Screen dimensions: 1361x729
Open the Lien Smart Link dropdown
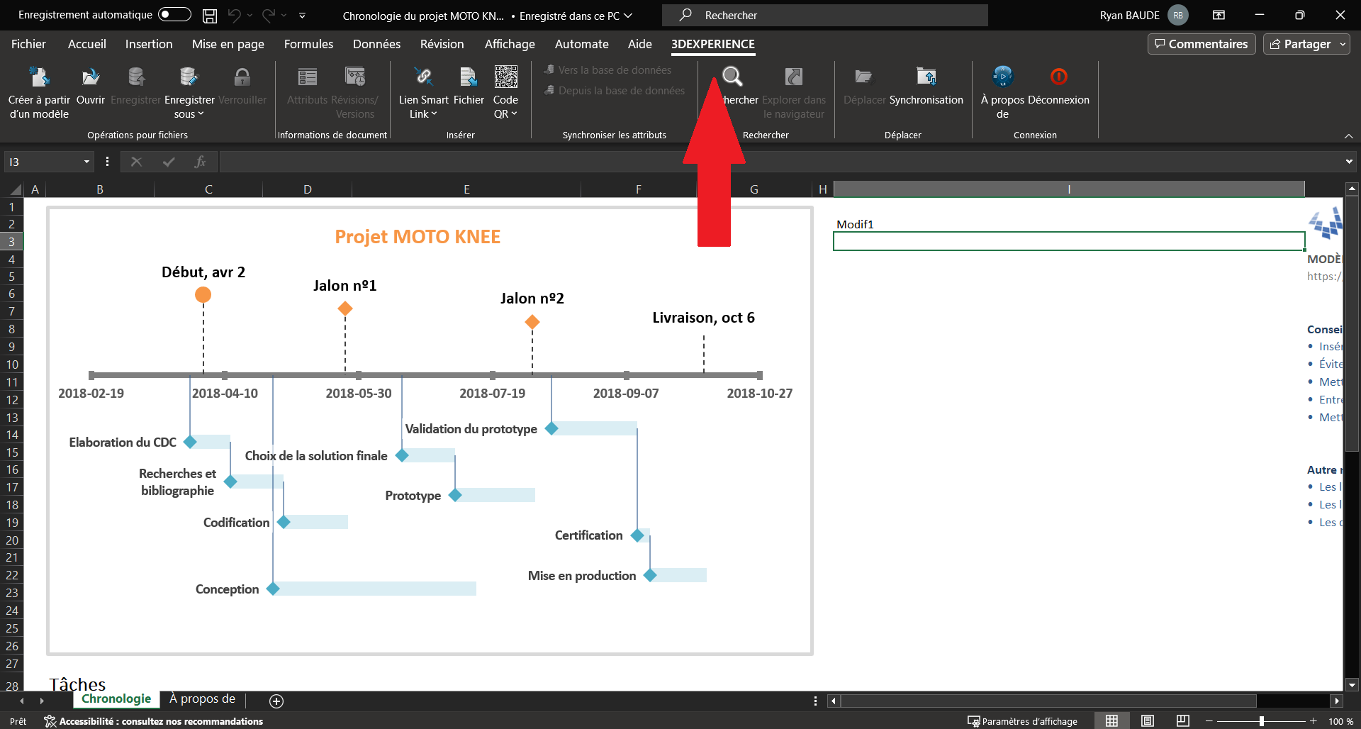(x=423, y=114)
